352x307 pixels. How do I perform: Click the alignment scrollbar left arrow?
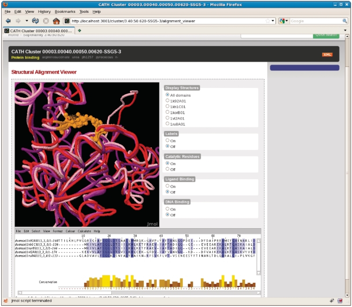[20, 293]
